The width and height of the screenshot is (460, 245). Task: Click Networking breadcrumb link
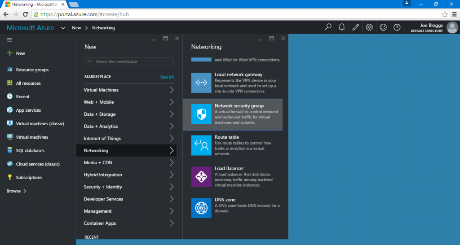pyautogui.click(x=103, y=28)
